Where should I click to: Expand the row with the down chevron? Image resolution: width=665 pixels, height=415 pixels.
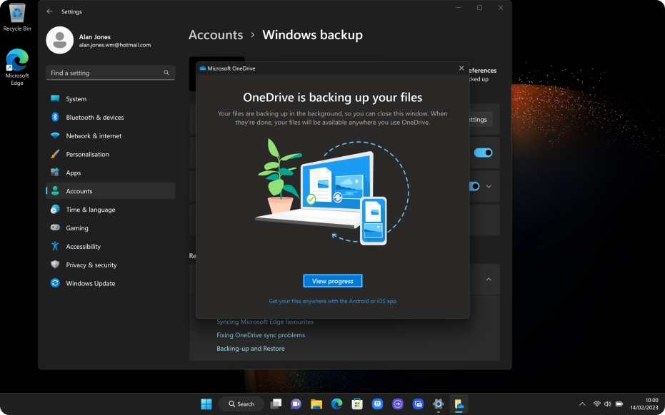click(489, 186)
